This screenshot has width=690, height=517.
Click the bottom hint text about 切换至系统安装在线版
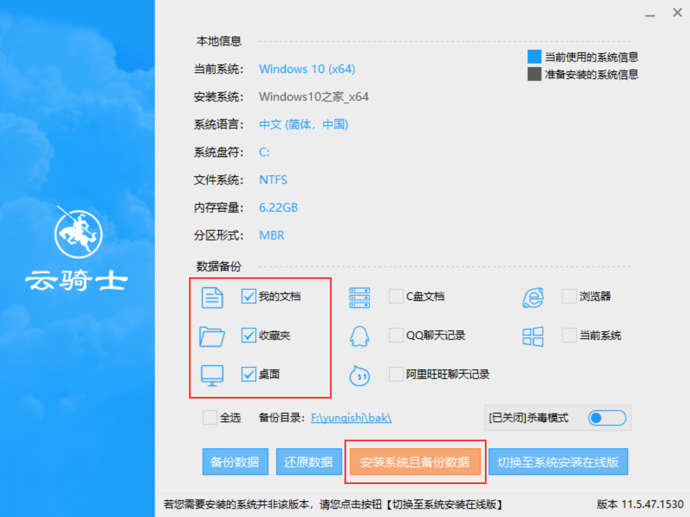[x=333, y=504]
